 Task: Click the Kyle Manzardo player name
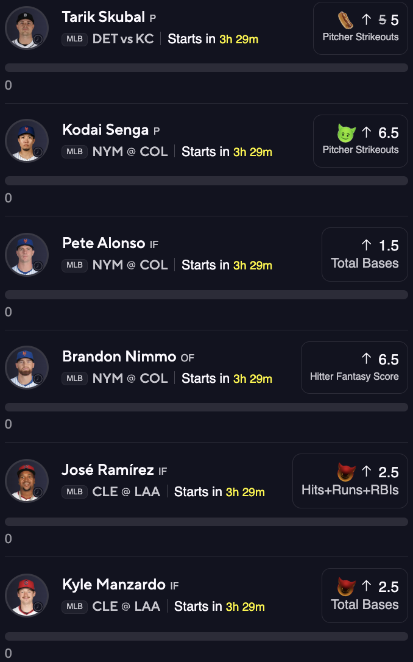[114, 585]
